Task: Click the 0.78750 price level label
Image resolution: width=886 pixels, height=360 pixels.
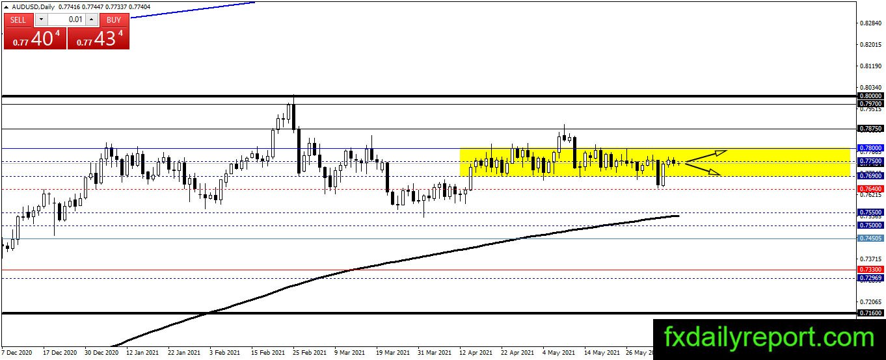Action: click(x=870, y=129)
